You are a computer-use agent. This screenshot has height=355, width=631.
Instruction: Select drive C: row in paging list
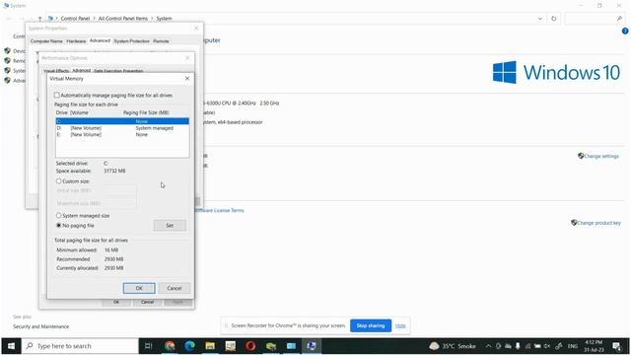pyautogui.click(x=122, y=121)
